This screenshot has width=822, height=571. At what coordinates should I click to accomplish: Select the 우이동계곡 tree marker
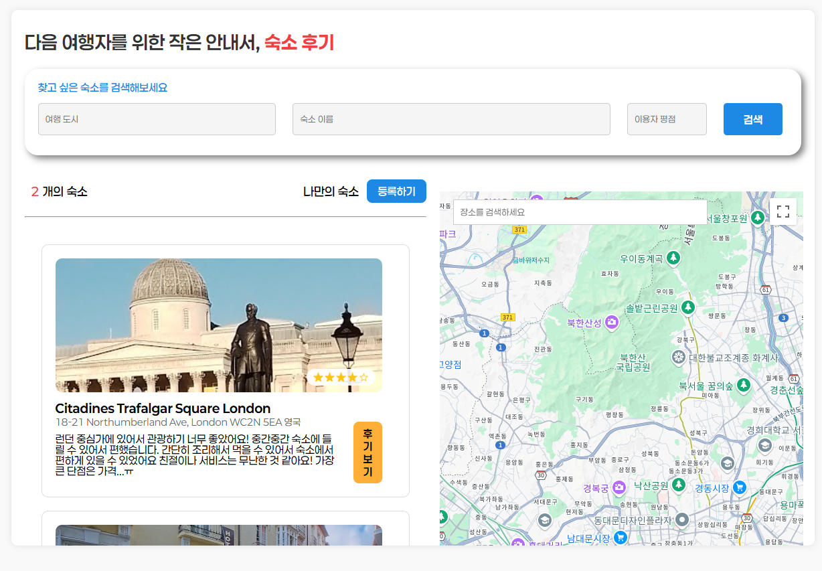tap(673, 258)
